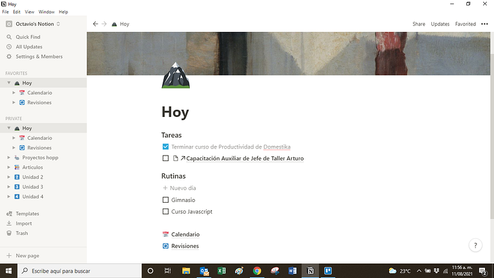
Task: Expand Proyectos hopp page in sidebar
Action: tap(8, 157)
